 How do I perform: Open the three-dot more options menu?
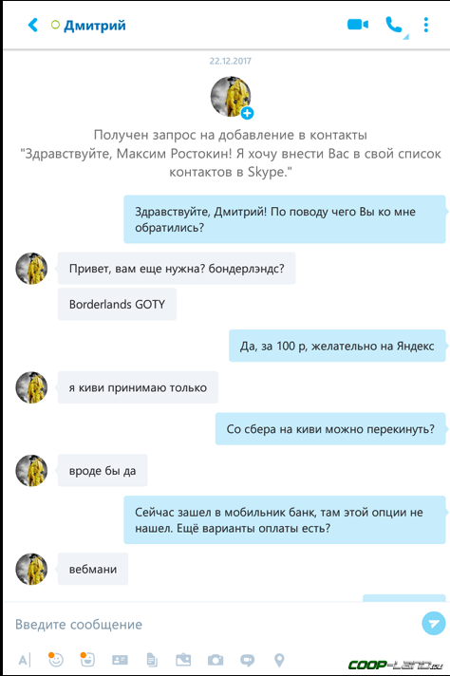(x=426, y=25)
